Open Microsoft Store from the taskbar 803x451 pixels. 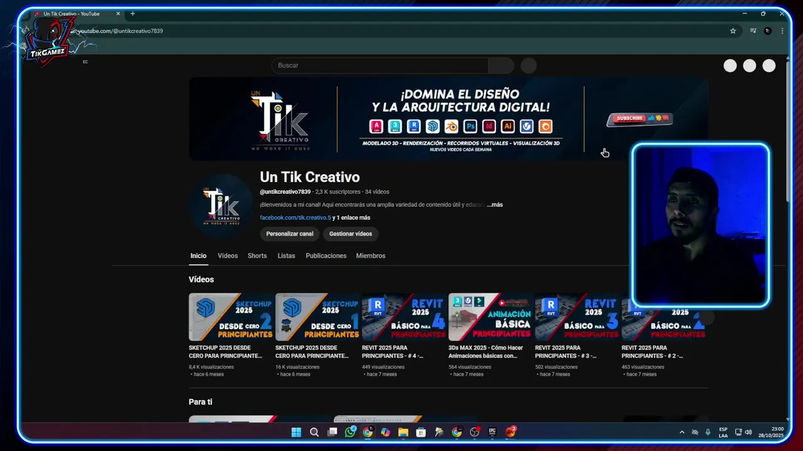[x=421, y=432]
